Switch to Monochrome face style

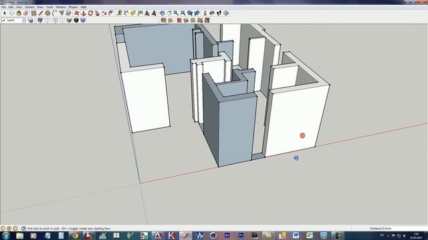tap(83, 20)
